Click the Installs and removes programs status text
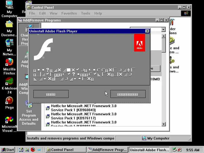 pyautogui.click(x=71, y=138)
